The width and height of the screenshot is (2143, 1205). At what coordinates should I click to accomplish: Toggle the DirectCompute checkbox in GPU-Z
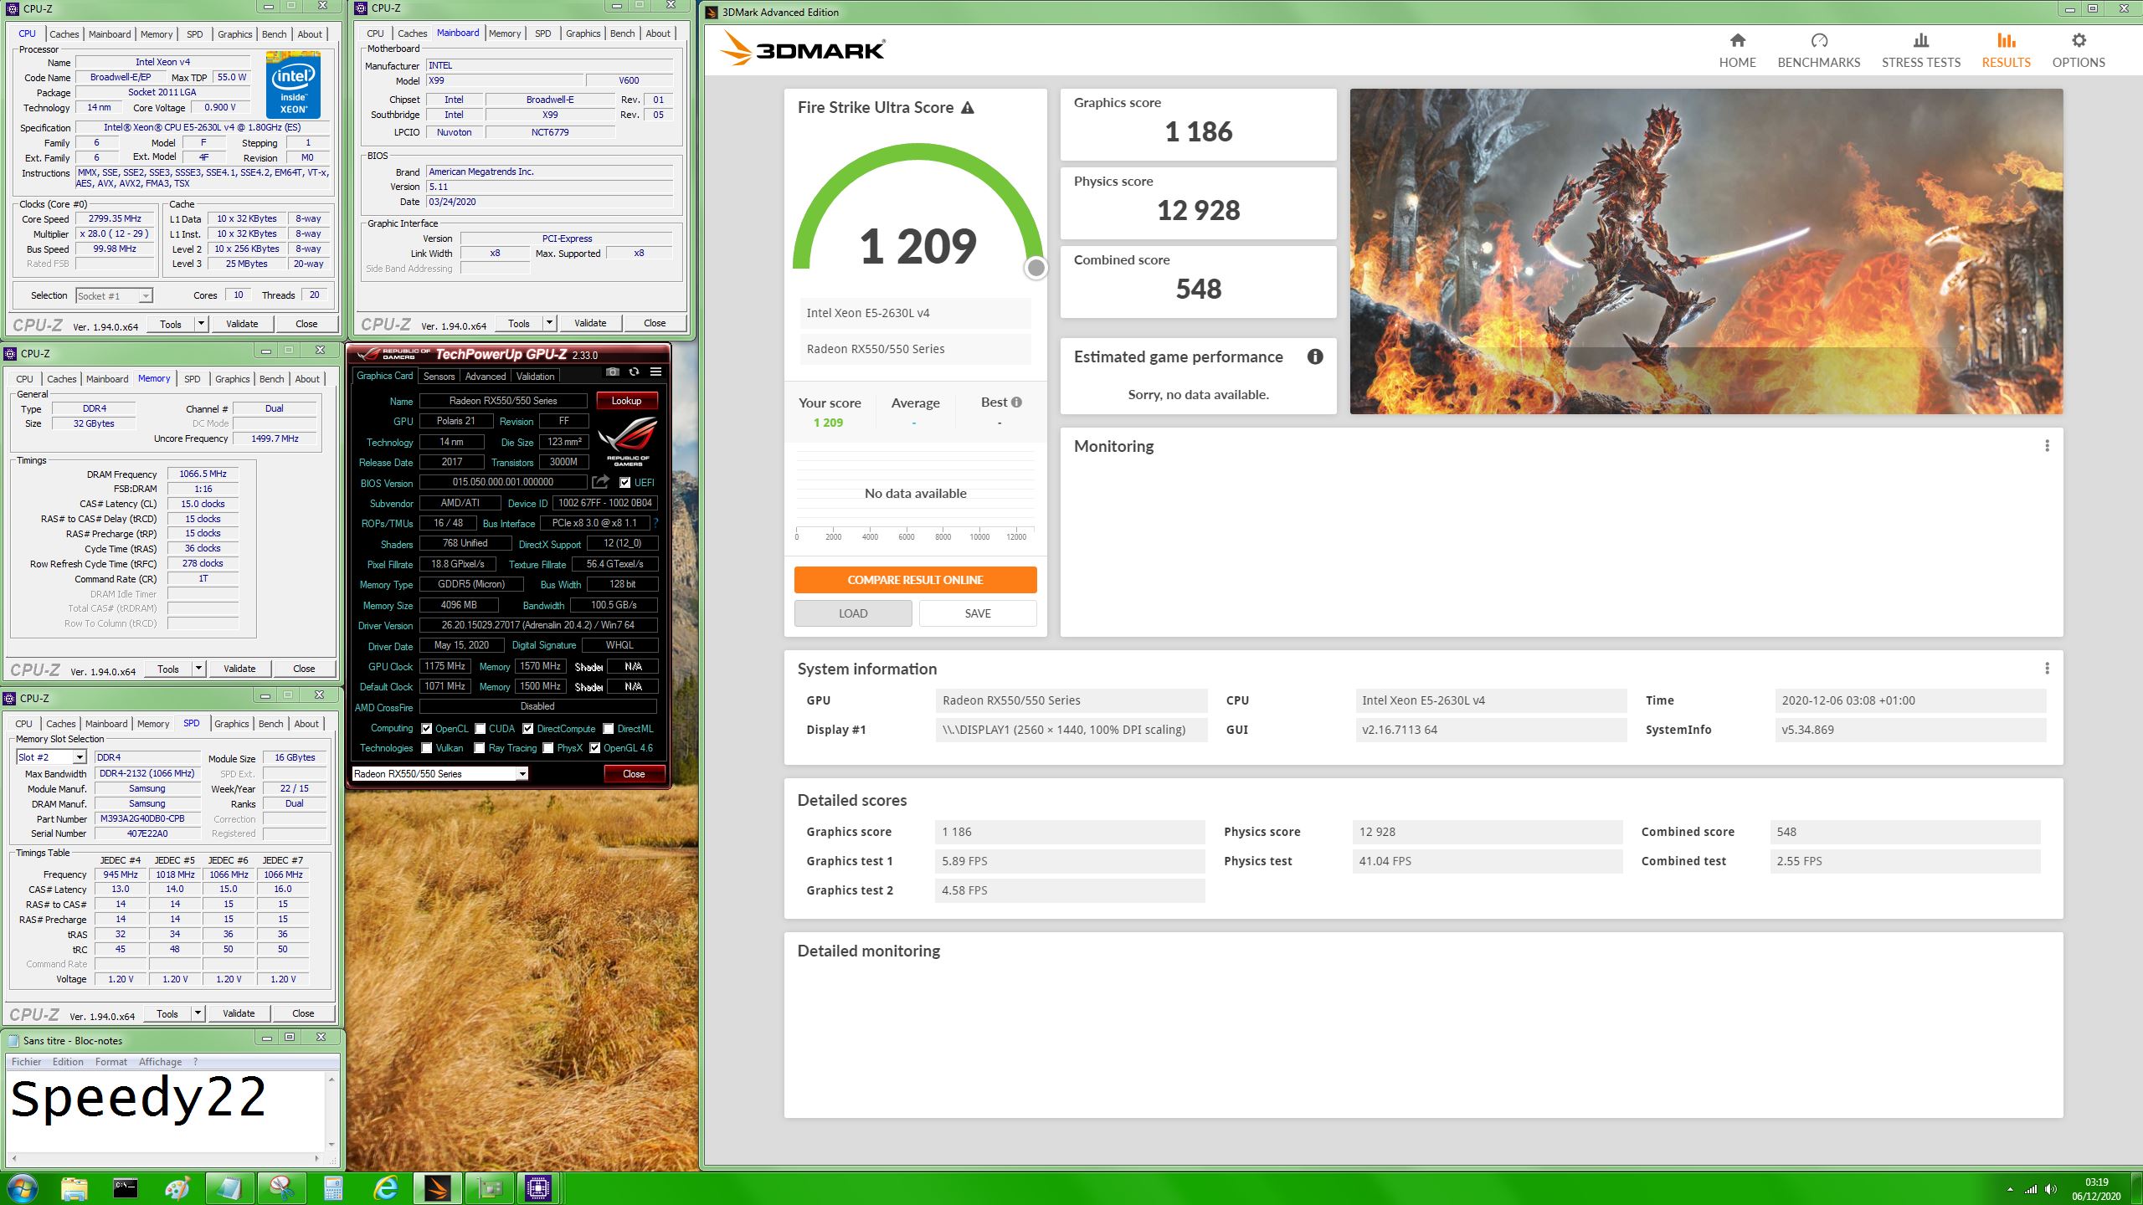coord(528,729)
